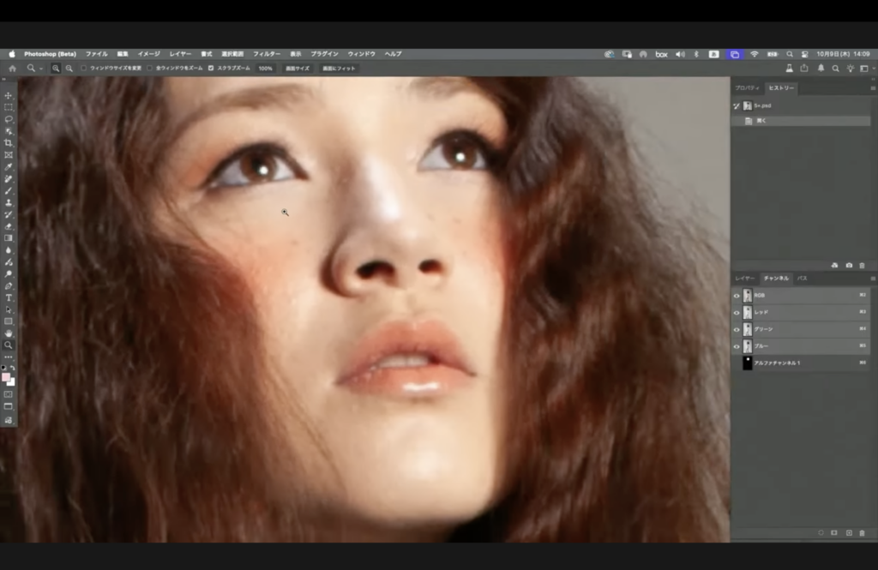878x570 pixels.
Task: Click the Home icon in options bar
Action: point(12,68)
